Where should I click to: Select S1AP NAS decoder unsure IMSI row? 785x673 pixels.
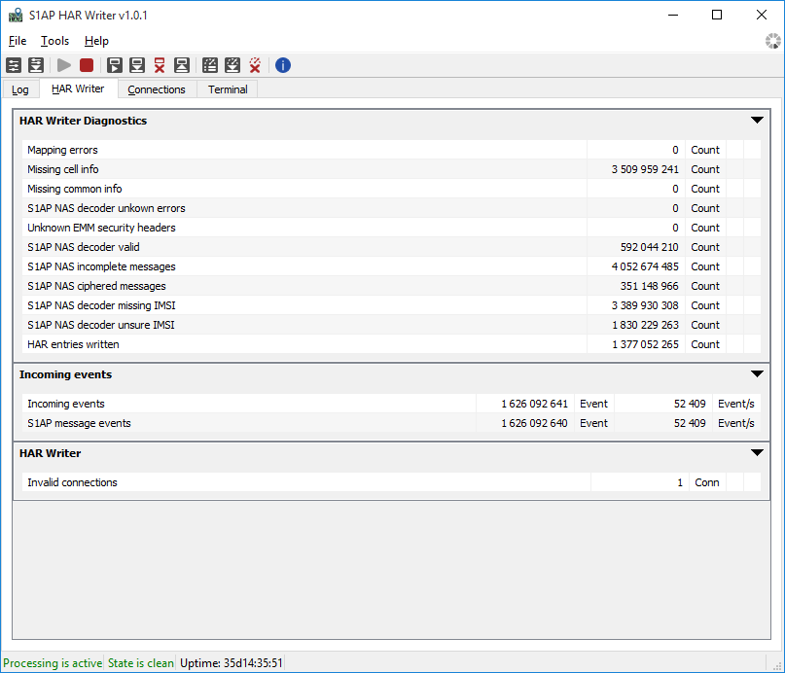coord(391,325)
